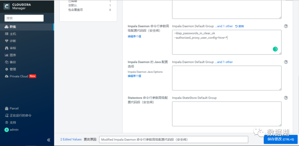This screenshot has height=146, width=299.
Task: Click the Impala Daemon command-line args textarea
Action: point(227,42)
